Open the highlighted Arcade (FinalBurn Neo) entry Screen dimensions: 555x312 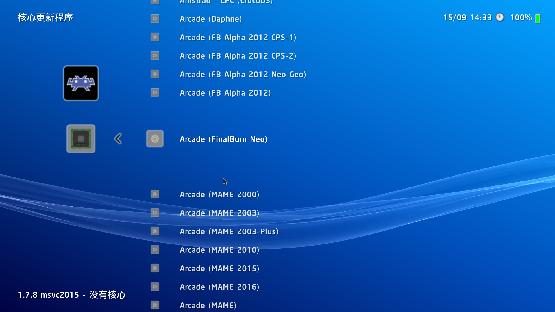[223, 139]
